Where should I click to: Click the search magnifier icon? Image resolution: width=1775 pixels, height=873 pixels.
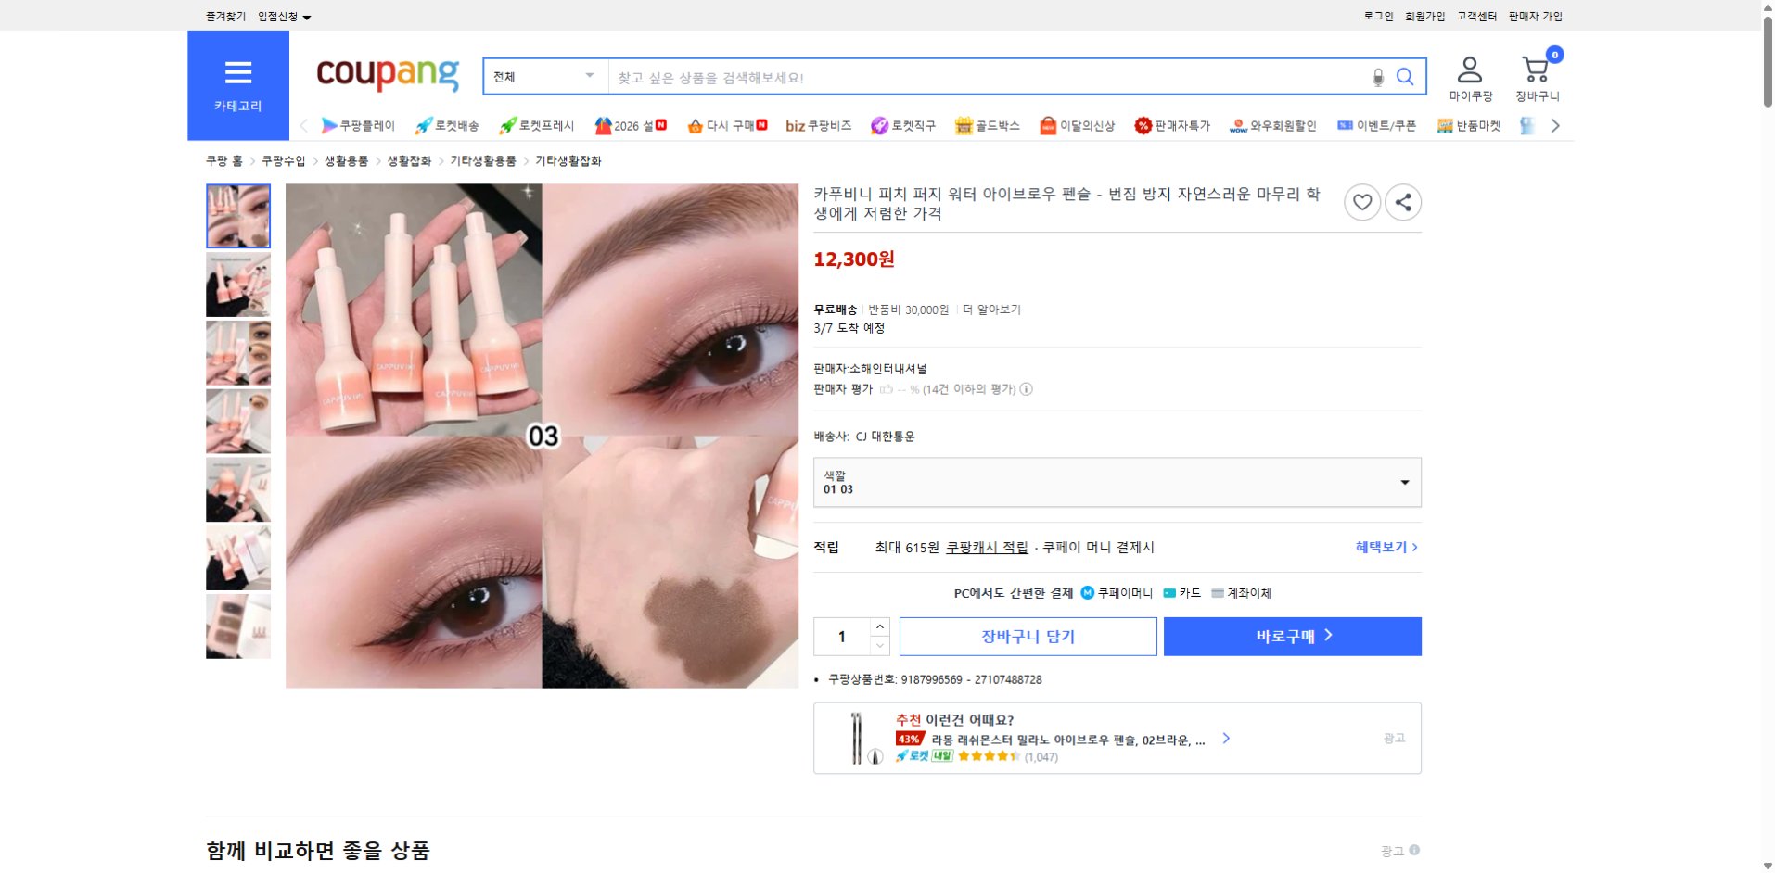[1405, 77]
